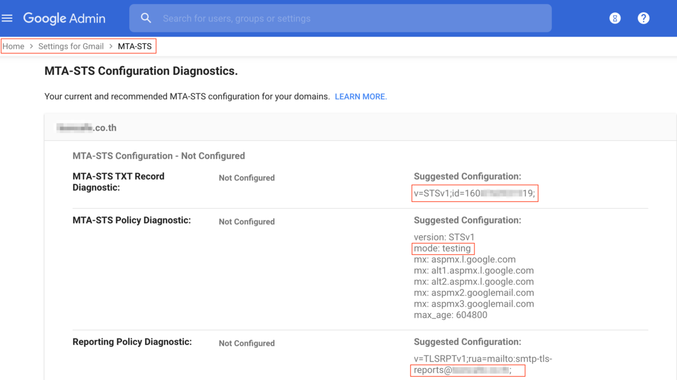
Task: Navigate to Home via the breadcrumb
Action: [13, 46]
